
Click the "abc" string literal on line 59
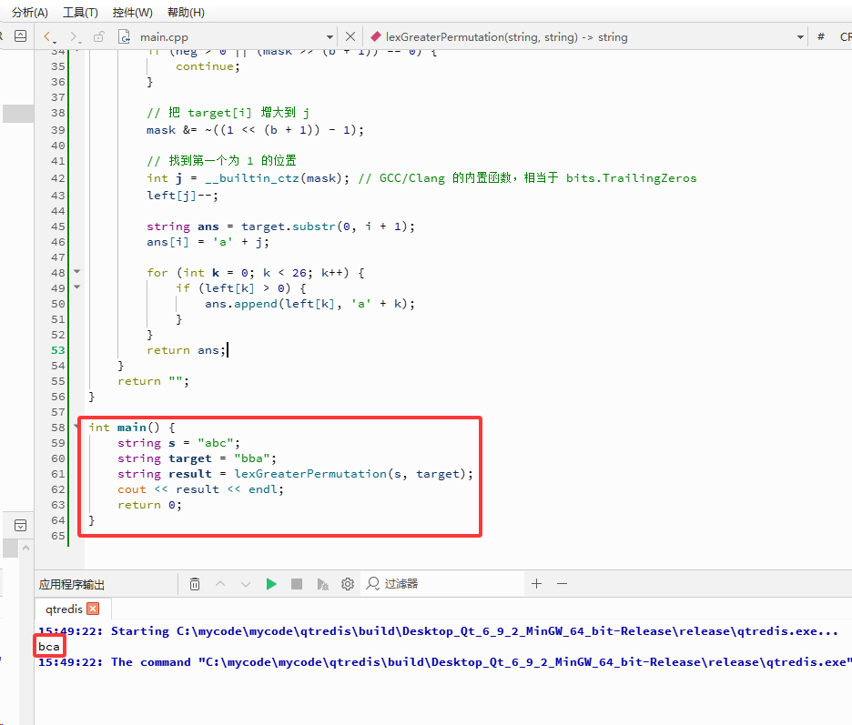point(216,443)
